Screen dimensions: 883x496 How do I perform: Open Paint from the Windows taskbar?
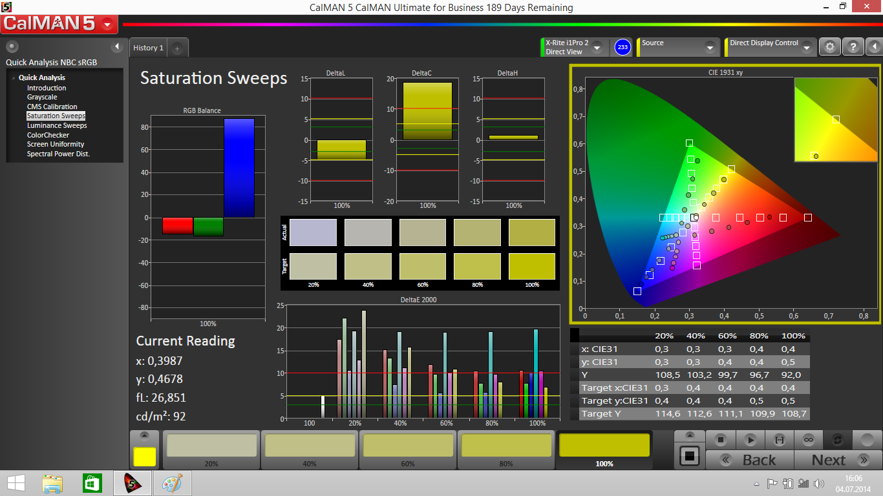point(172,483)
